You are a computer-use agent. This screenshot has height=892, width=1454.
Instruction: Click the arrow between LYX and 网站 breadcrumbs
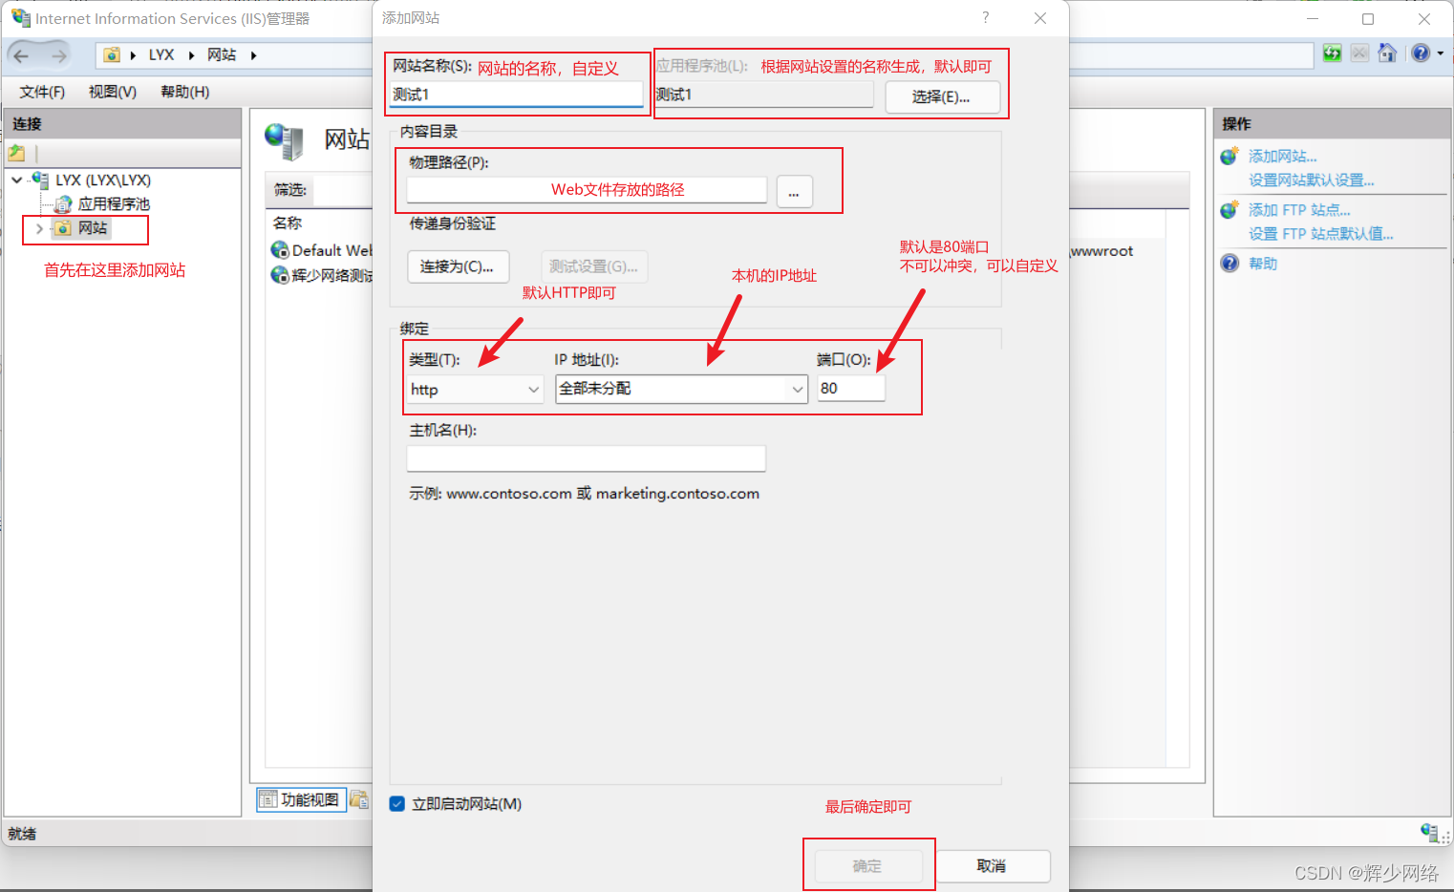tap(192, 55)
